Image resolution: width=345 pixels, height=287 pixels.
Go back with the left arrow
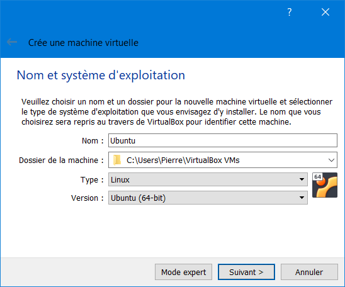pyautogui.click(x=12, y=42)
